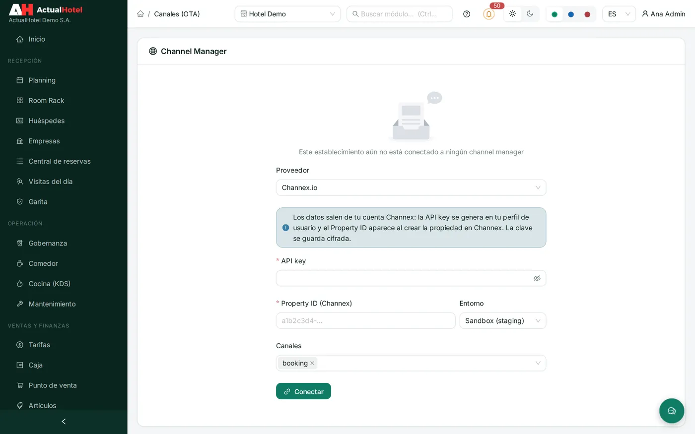The image size is (695, 434).
Task: Toggle API key visibility eye icon
Action: point(537,278)
